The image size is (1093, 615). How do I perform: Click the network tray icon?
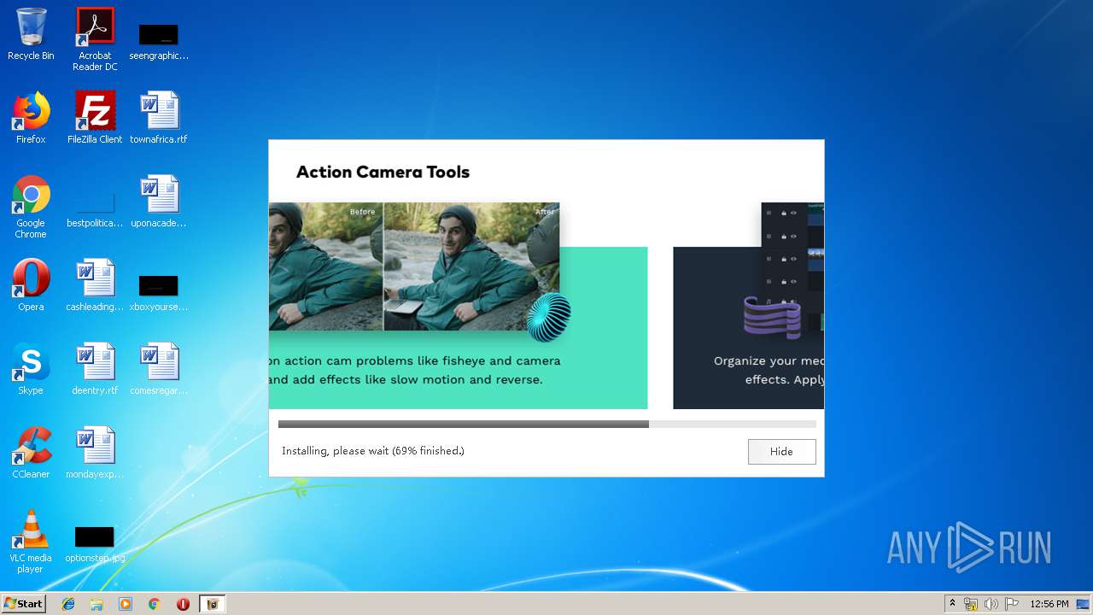coord(971,604)
